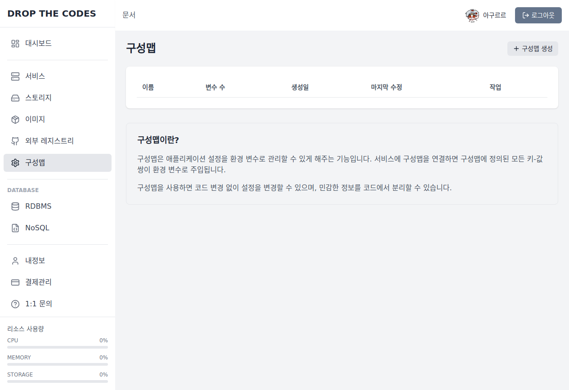569x390 pixels.
Task: Click the 1:1 문의 question icon
Action: coord(14,304)
